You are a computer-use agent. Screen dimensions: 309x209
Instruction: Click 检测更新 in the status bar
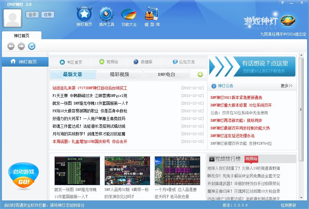[x=288, y=205]
